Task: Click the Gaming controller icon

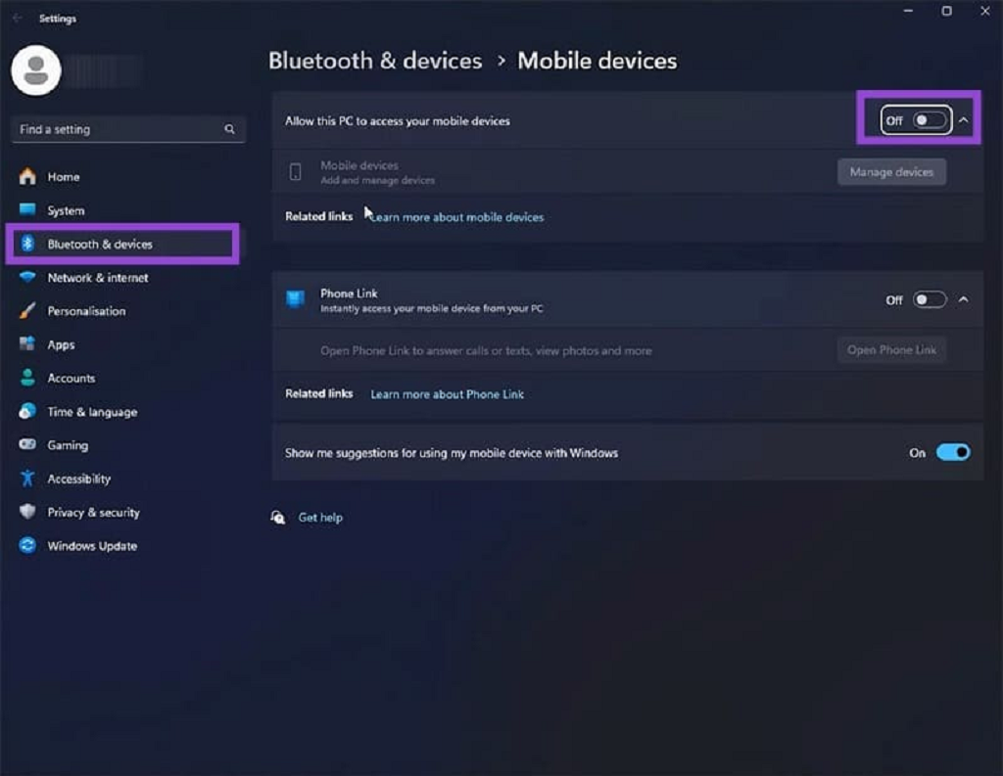Action: coord(27,445)
